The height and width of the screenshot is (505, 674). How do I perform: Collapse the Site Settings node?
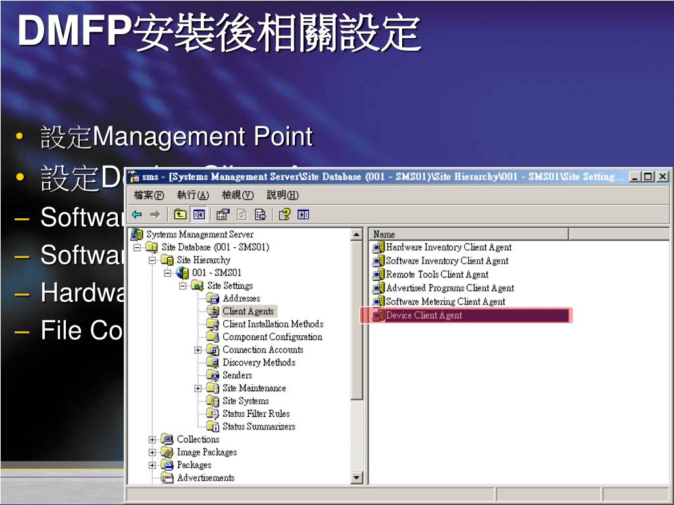[x=183, y=285]
